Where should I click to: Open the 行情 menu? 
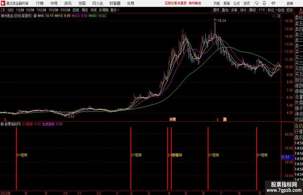coord(40,3)
